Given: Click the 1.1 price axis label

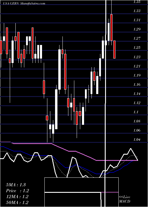Looking at the screenshot, I should (x=136, y=112).
